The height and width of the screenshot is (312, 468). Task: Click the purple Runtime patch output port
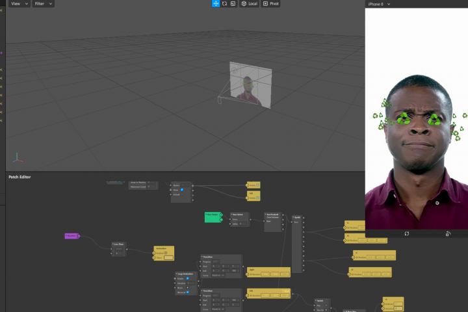[79, 236]
